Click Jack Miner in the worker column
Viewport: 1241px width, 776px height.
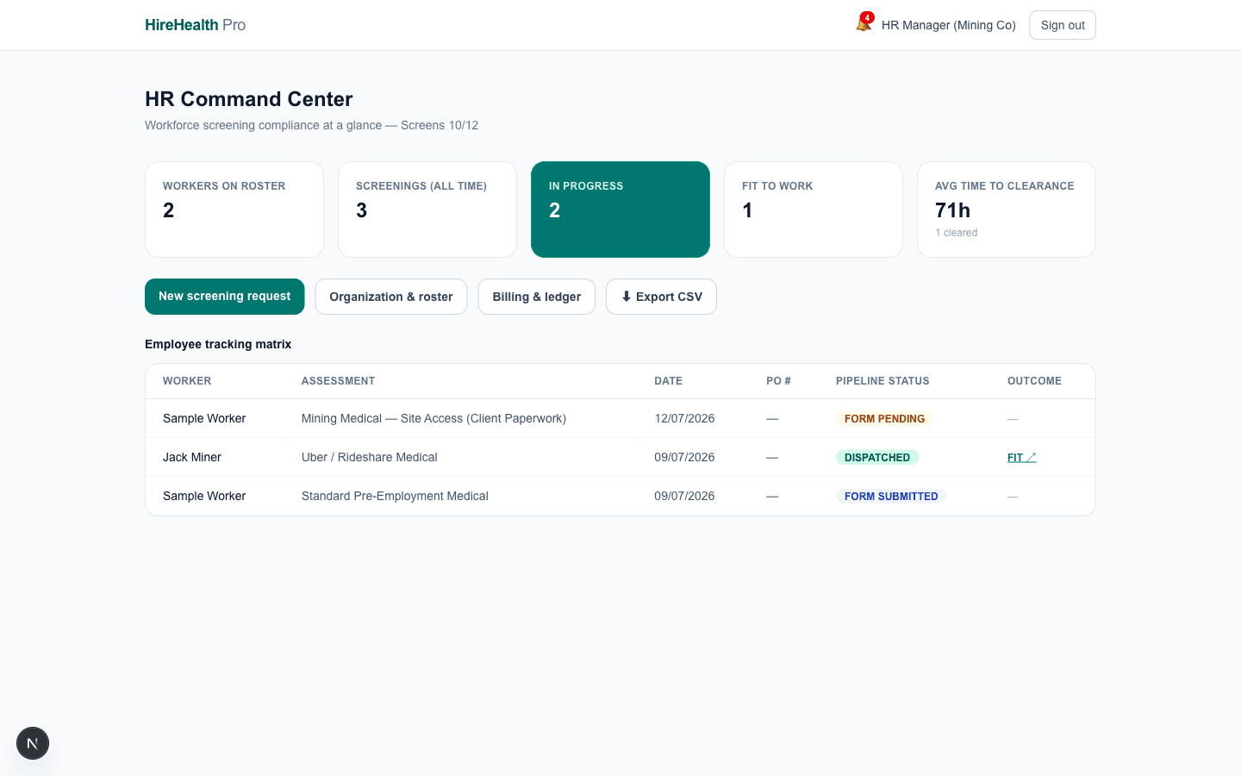point(192,458)
